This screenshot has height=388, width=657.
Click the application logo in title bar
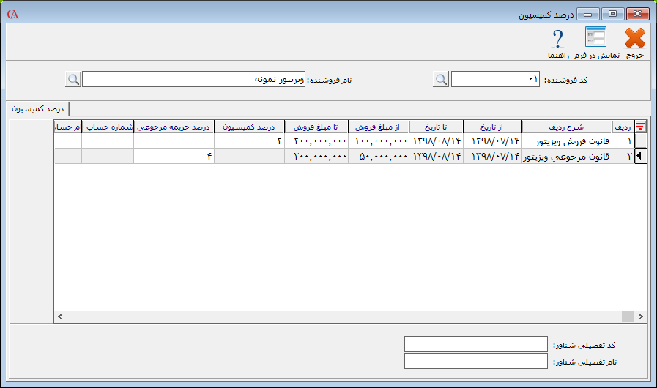(x=12, y=14)
